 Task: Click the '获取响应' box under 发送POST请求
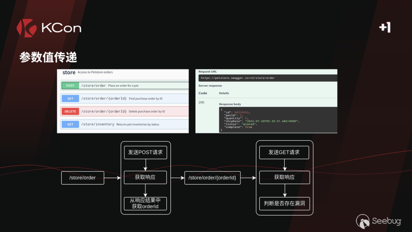click(145, 177)
